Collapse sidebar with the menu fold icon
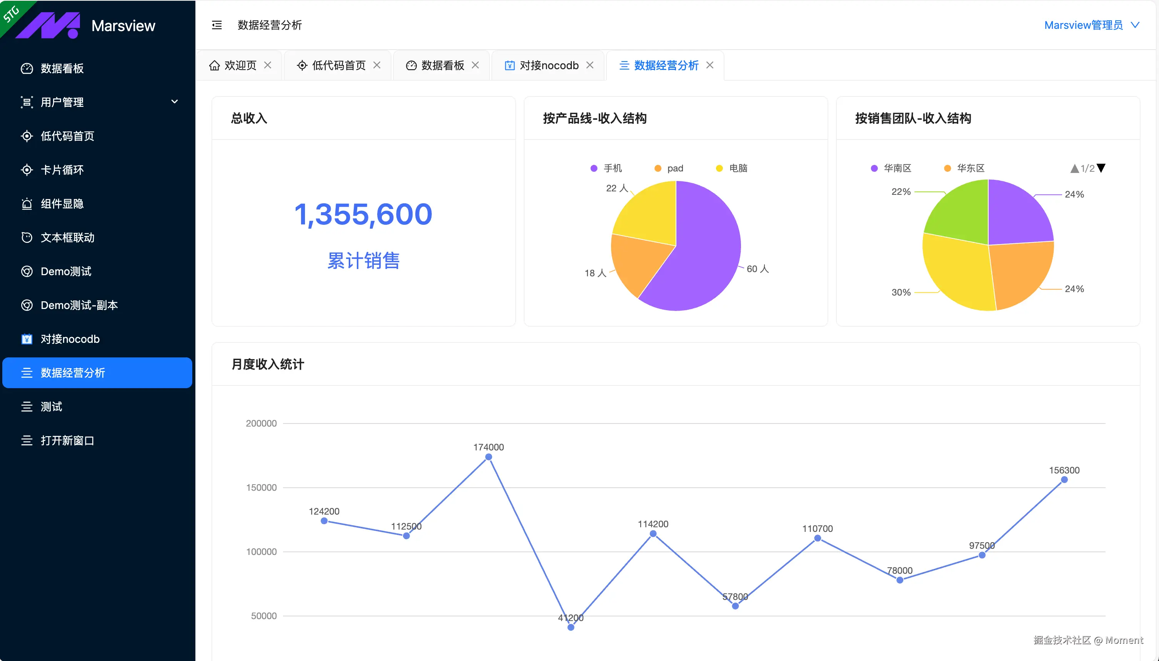This screenshot has height=661, width=1159. pos(216,25)
